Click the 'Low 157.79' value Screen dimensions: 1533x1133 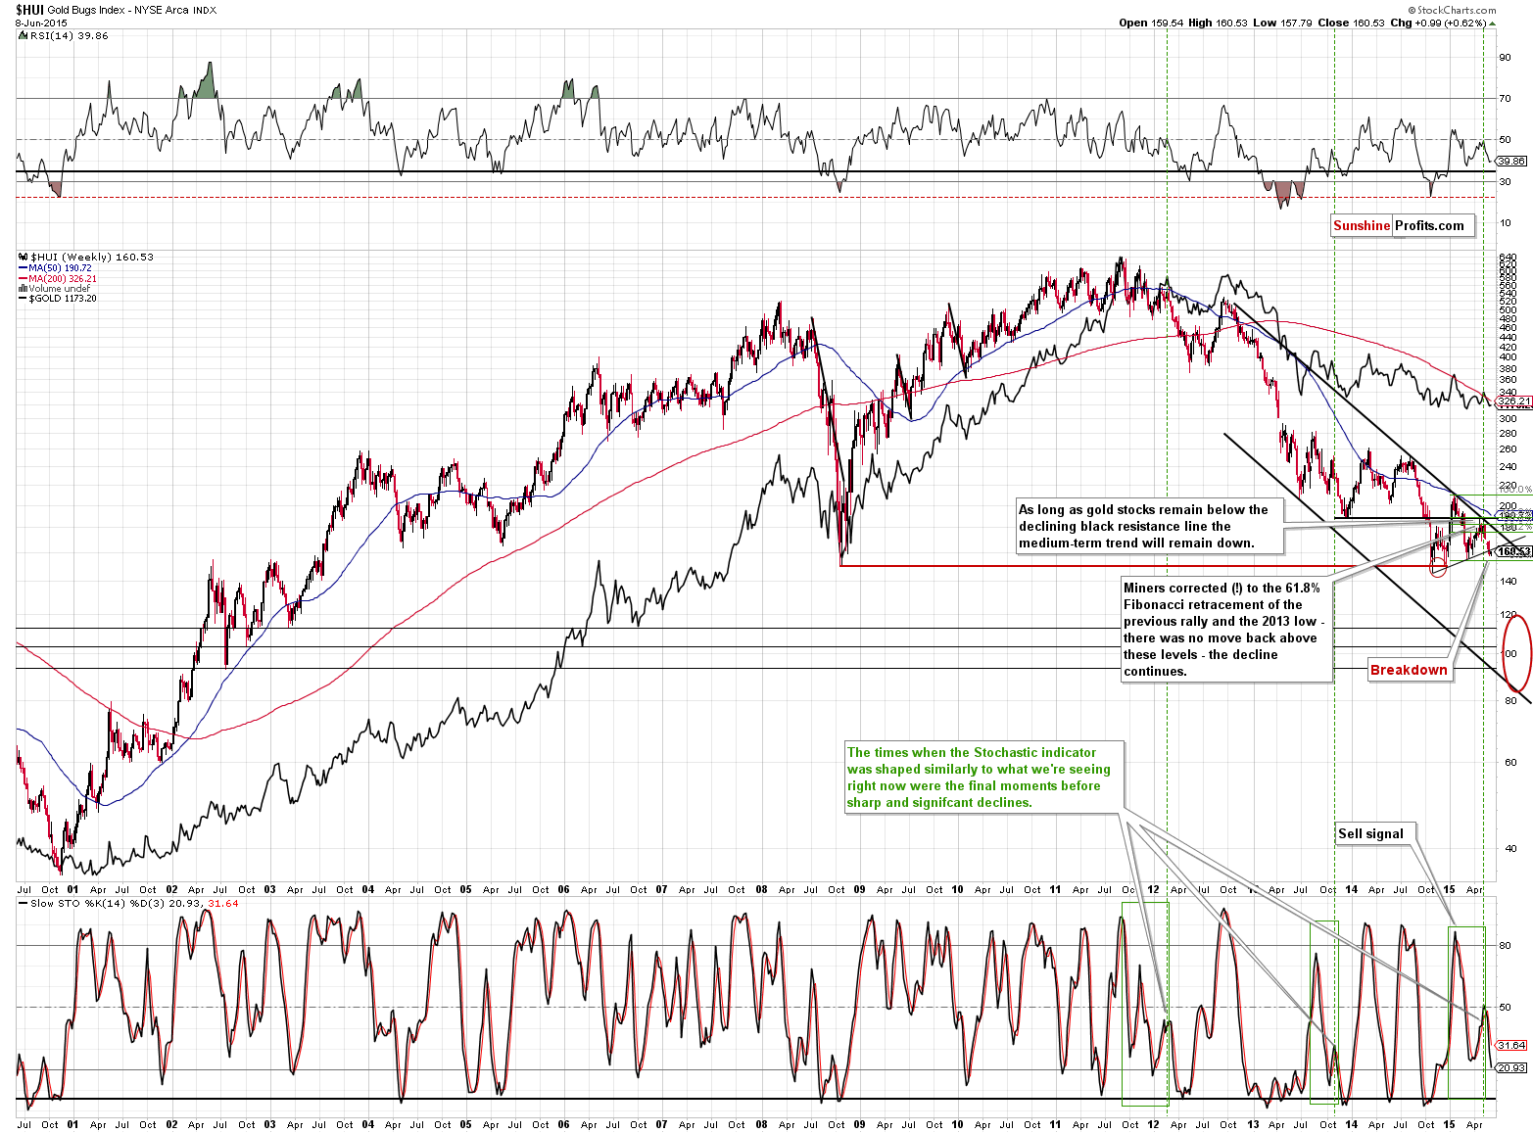pos(1282,23)
